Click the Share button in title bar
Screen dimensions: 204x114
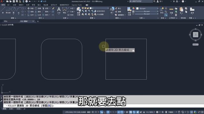pos(43,1)
